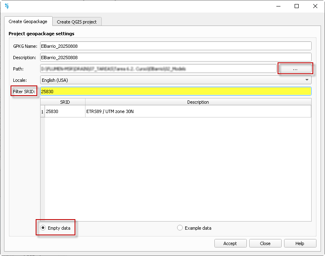
Task: Select the 25830 SRID cell
Action: coord(65,111)
